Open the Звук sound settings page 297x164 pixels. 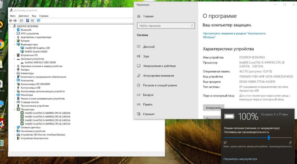pyautogui.click(x=146, y=56)
